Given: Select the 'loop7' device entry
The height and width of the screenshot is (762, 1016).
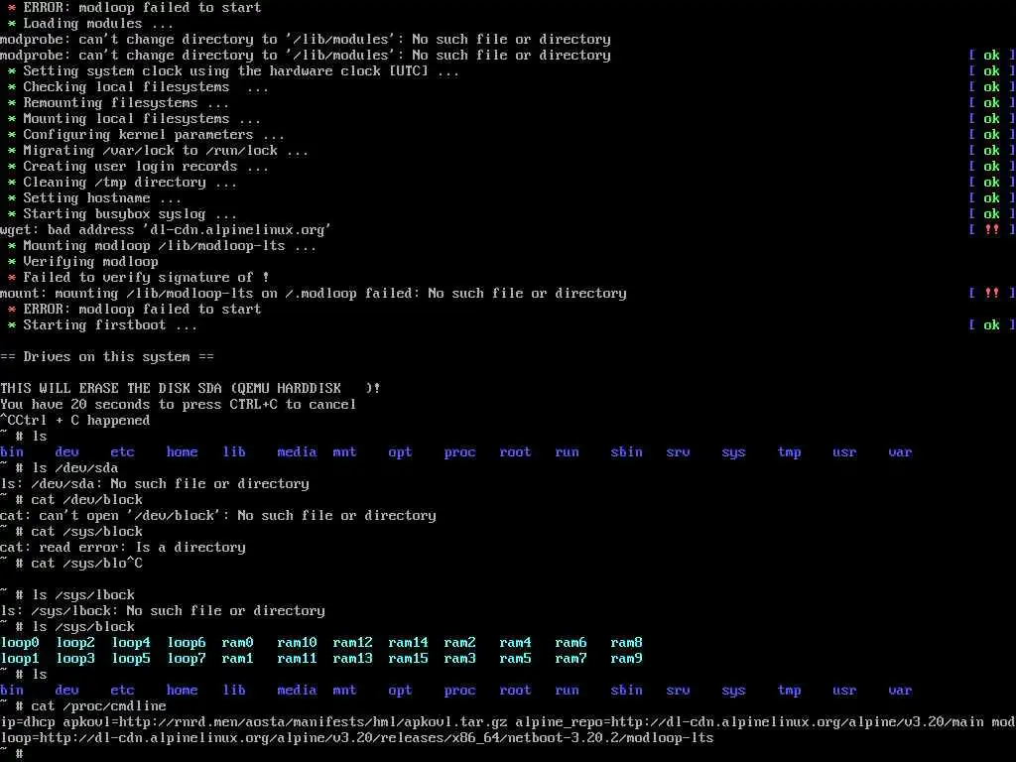Looking at the screenshot, I should (187, 659).
